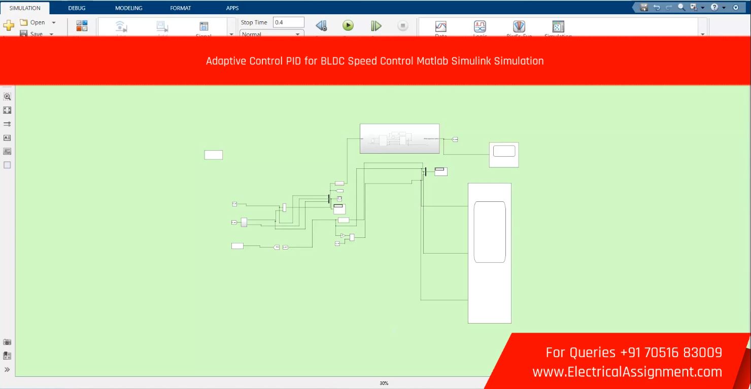Image resolution: width=751 pixels, height=389 pixels.
Task: Open the Logic Analyzer icon
Action: [x=480, y=27]
